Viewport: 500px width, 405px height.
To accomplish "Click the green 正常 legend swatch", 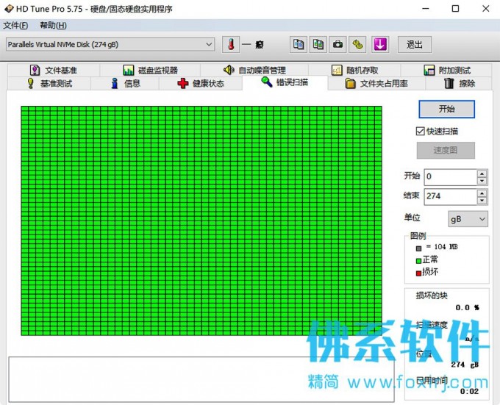I will pyautogui.click(x=418, y=261).
